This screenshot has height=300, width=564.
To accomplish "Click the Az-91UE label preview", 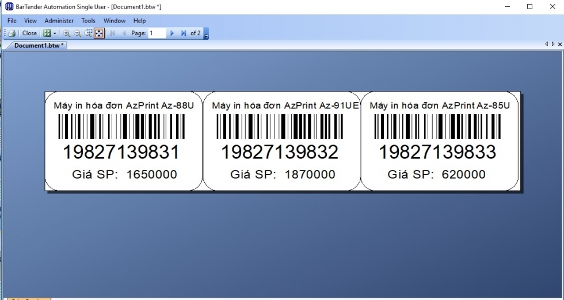I will 281,141.
